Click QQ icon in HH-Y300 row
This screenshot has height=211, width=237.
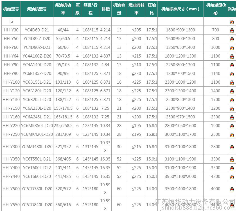tap(232, 147)
